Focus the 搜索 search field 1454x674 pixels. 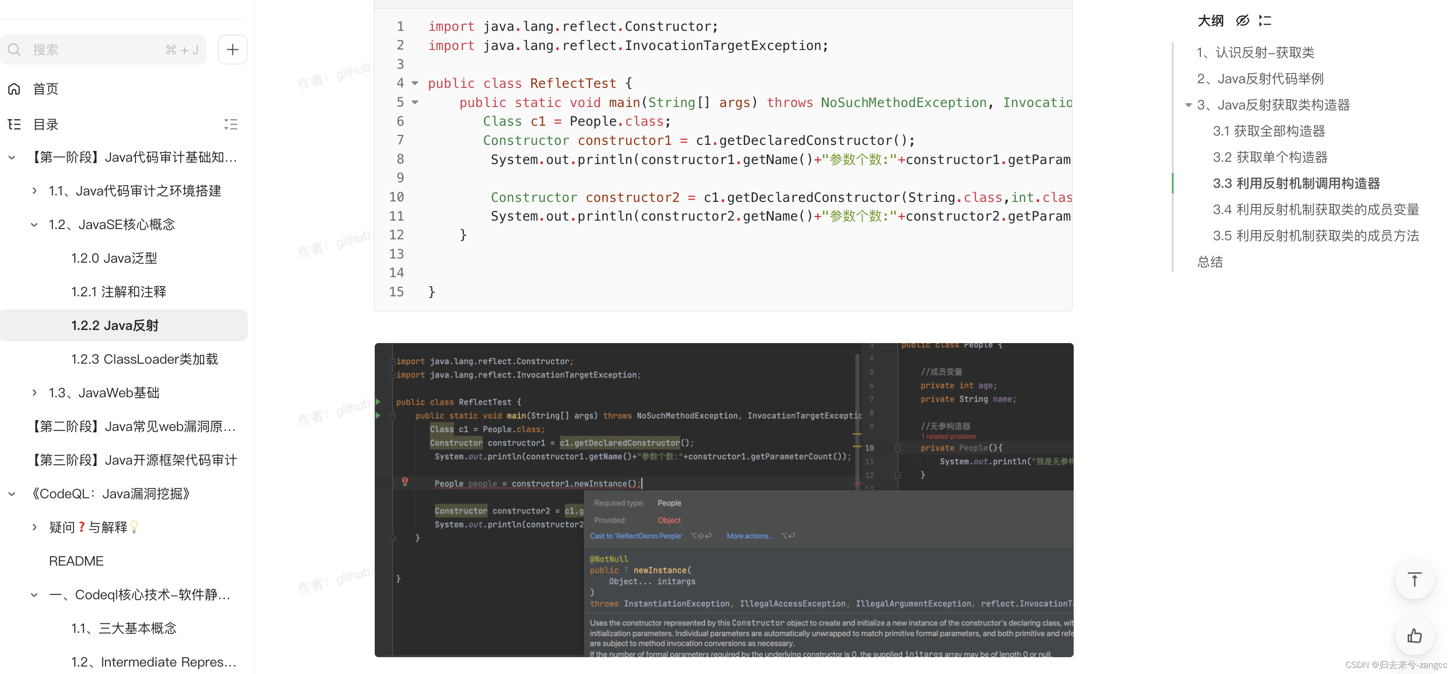103,50
